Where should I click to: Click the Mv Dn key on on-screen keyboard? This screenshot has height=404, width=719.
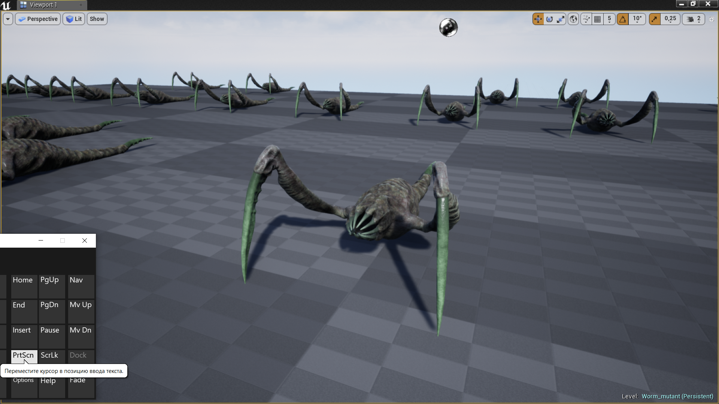tap(81, 336)
